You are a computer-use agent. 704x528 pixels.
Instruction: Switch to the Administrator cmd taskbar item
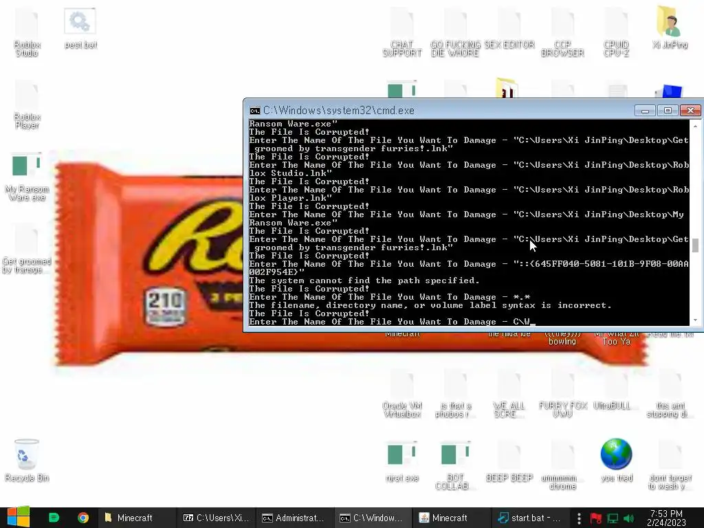(x=295, y=518)
